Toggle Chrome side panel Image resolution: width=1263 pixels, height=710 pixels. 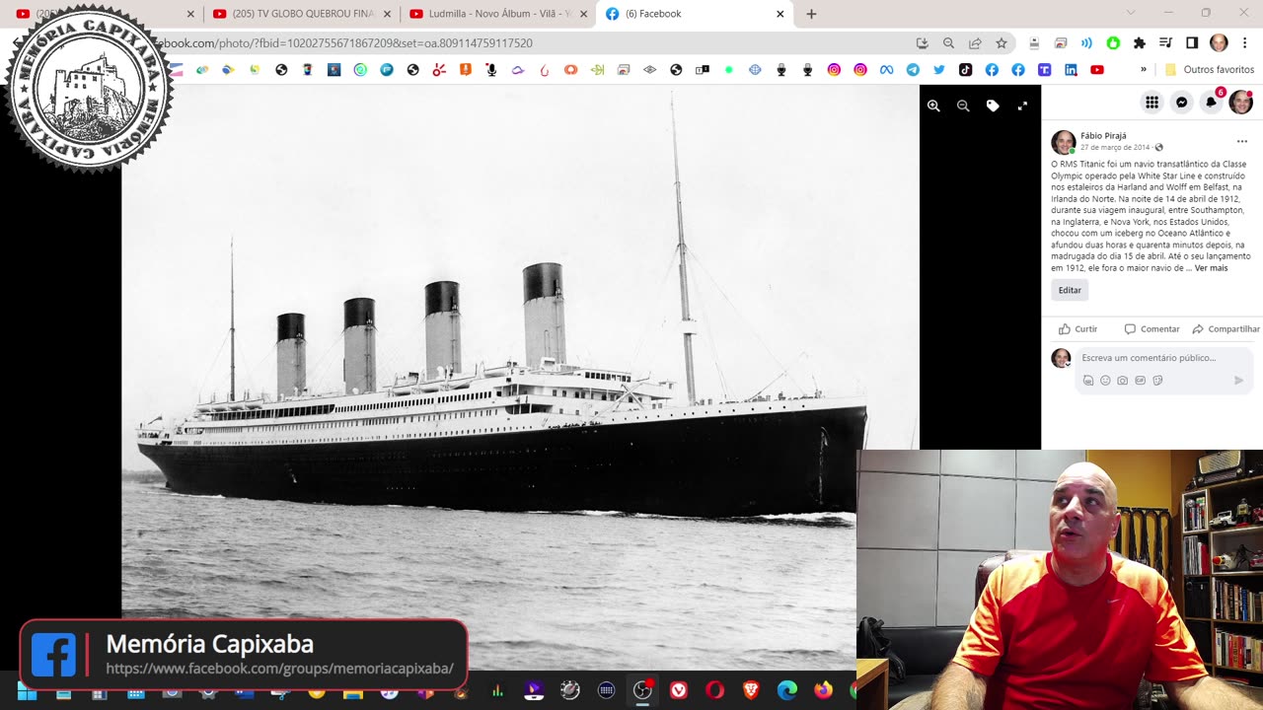click(1192, 43)
